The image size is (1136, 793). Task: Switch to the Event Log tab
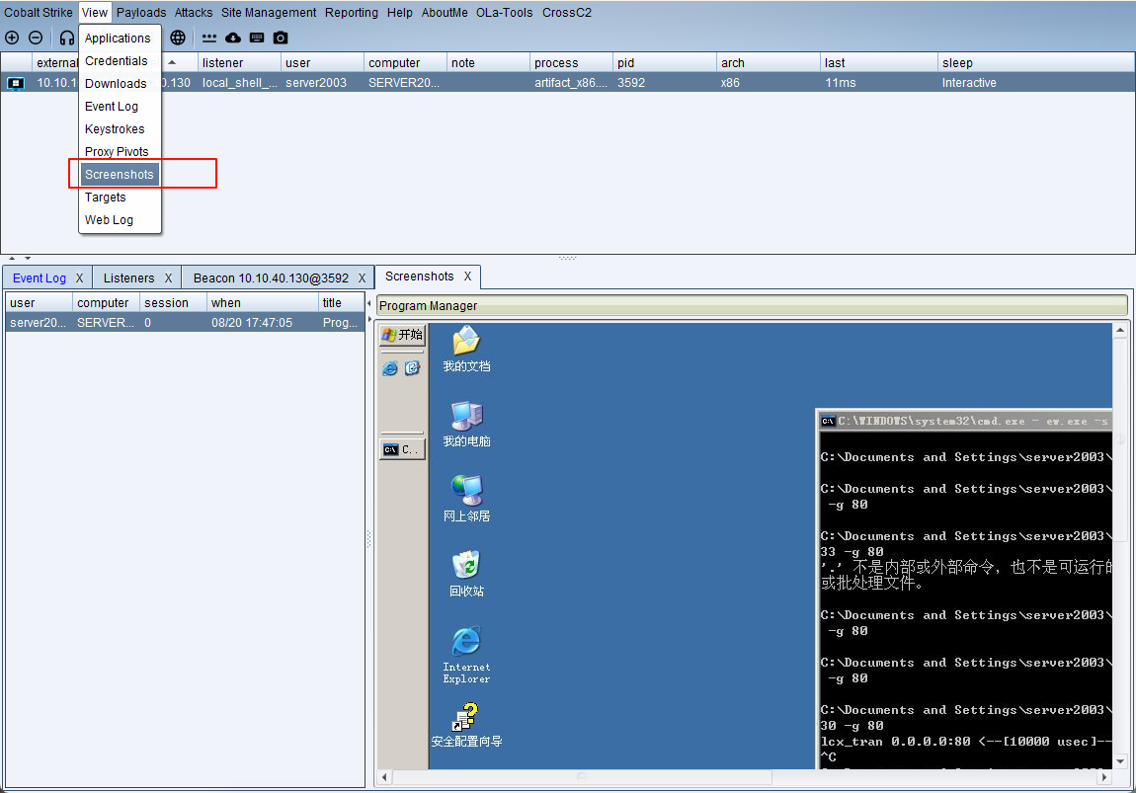point(40,278)
